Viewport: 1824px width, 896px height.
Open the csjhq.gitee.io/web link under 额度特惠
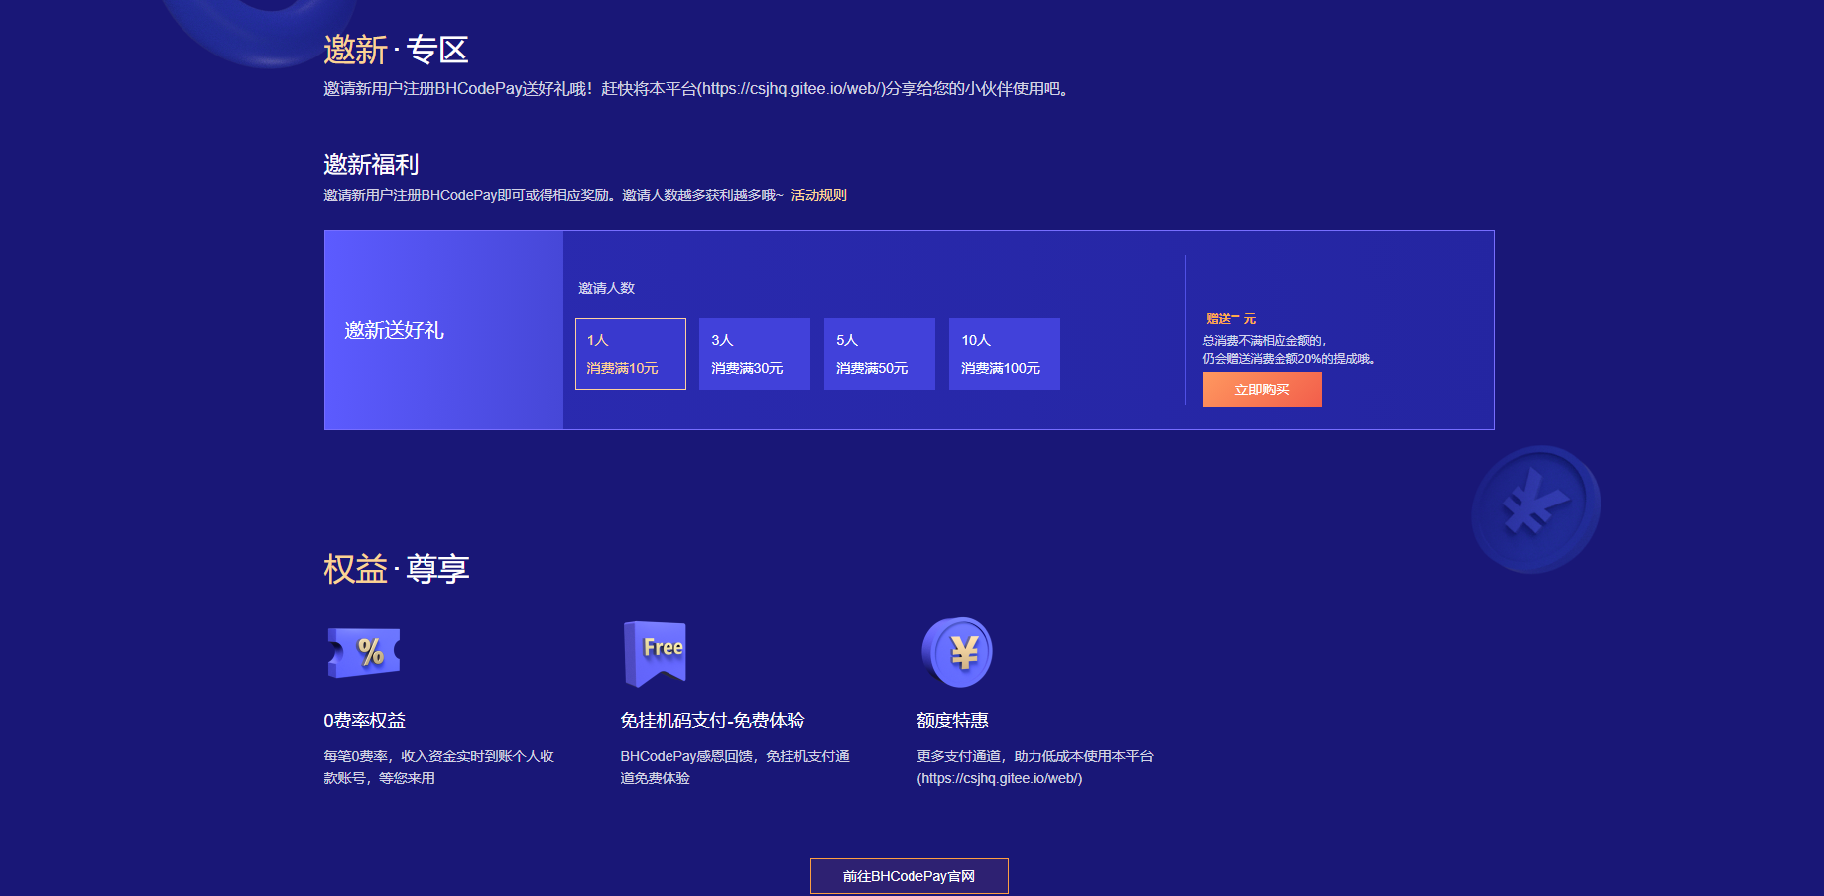(x=999, y=778)
